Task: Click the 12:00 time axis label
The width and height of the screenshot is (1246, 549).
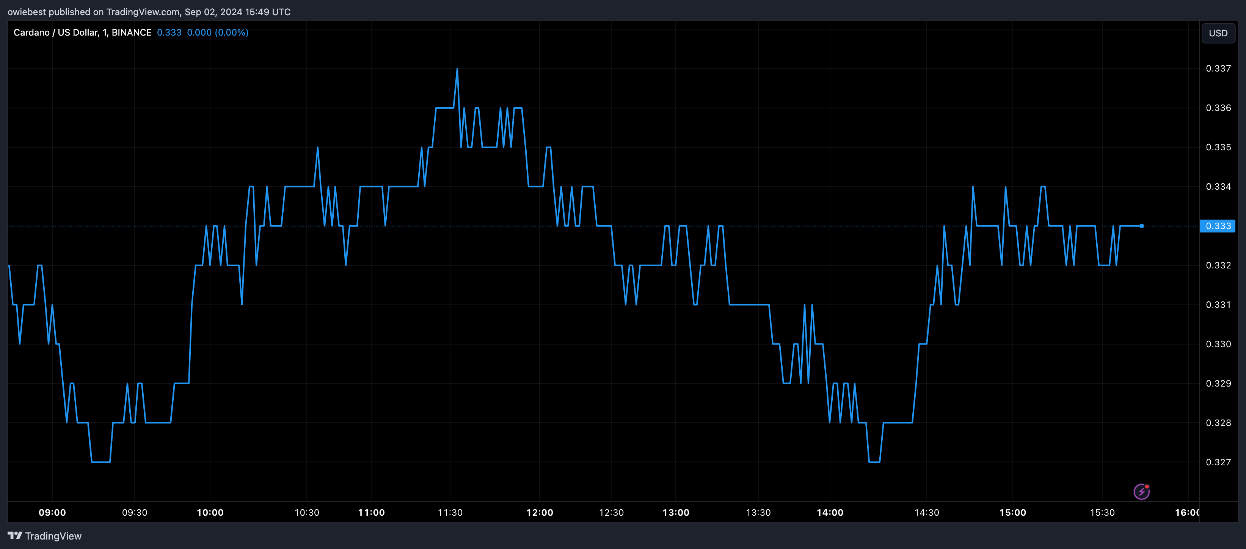Action: (539, 512)
